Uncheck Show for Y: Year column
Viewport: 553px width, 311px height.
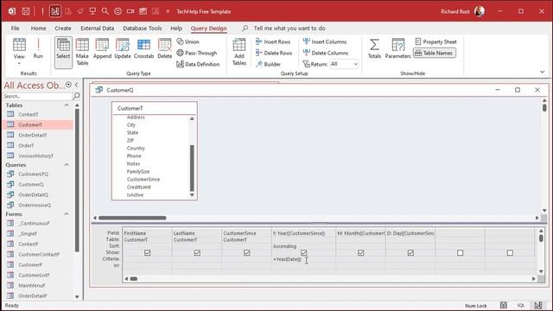[303, 253]
